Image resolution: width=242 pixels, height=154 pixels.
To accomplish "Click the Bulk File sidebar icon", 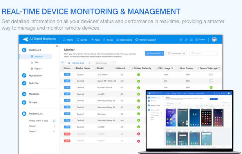I will 24,83.
